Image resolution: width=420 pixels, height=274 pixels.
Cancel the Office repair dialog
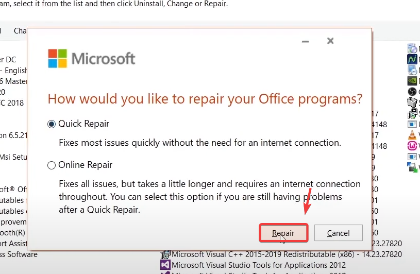(338, 233)
